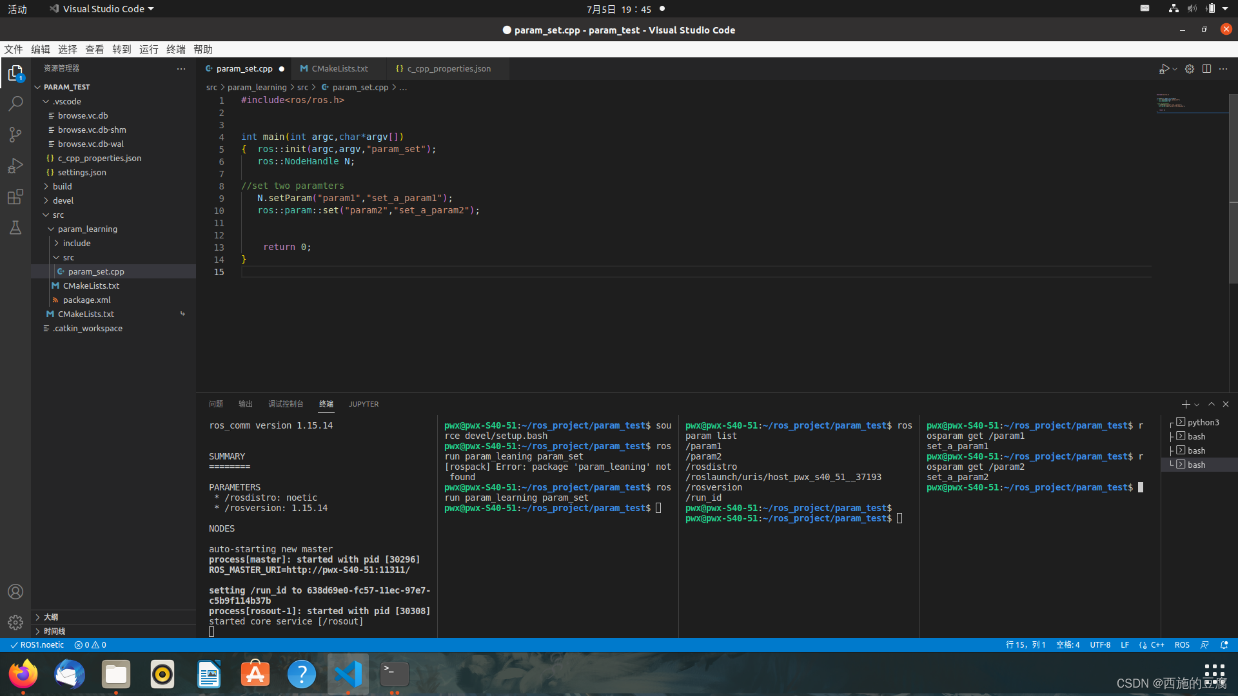Click the editor settings gear icon
Image resolution: width=1238 pixels, height=696 pixels.
pyautogui.click(x=1190, y=69)
